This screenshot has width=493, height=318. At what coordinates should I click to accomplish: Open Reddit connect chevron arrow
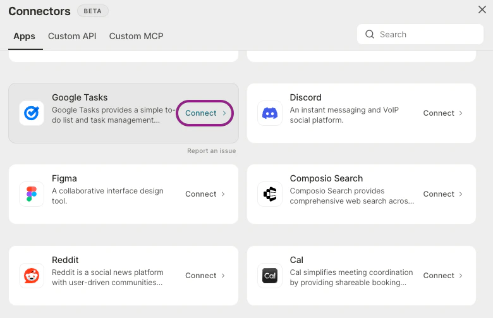223,276
